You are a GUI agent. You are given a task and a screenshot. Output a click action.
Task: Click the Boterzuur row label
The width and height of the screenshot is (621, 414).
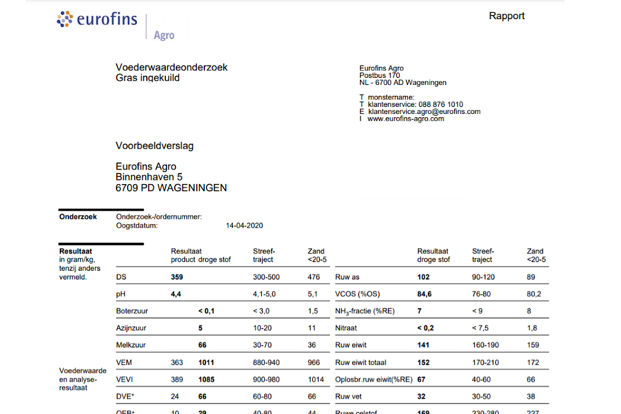pyautogui.click(x=132, y=311)
